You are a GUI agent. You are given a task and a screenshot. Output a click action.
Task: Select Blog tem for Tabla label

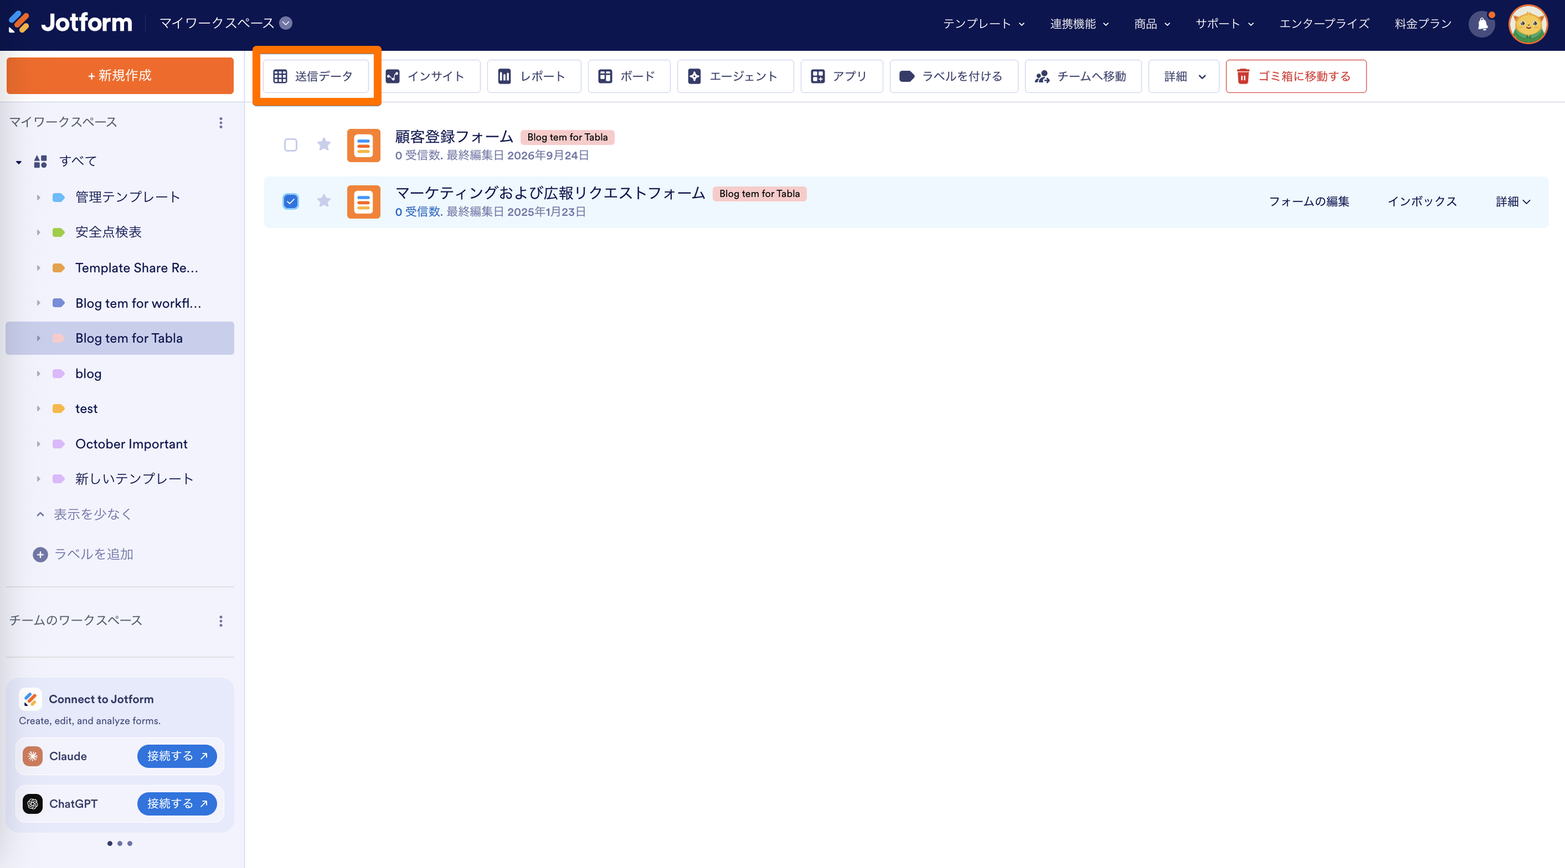click(x=120, y=338)
